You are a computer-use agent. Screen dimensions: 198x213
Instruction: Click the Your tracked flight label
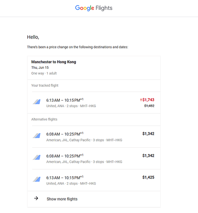(x=45, y=85)
